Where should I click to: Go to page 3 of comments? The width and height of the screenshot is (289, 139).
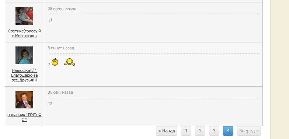coord(214,131)
